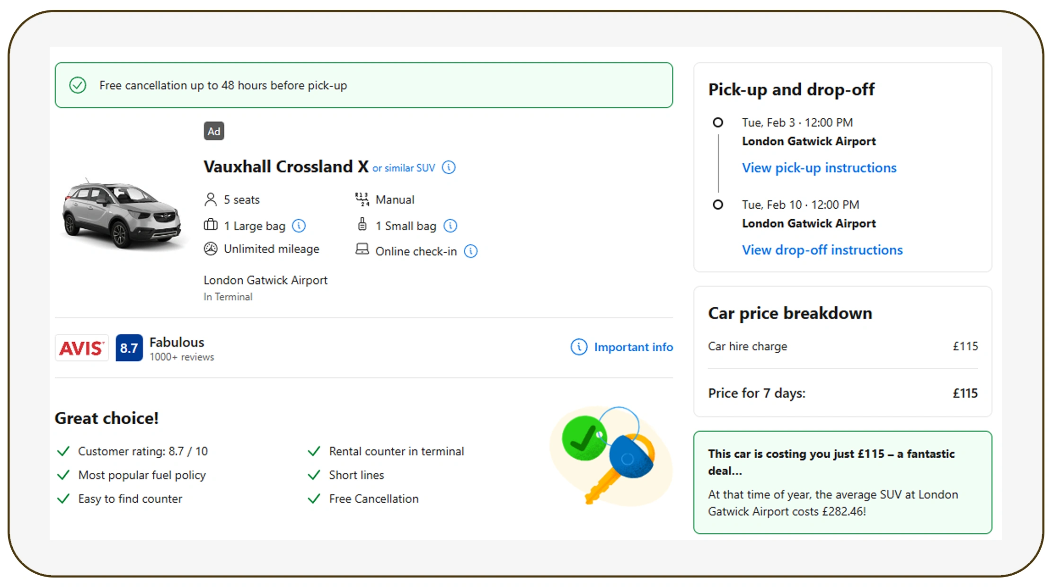This screenshot has width=1052, height=587.
Task: Click the Important info circle icon
Action: [578, 347]
